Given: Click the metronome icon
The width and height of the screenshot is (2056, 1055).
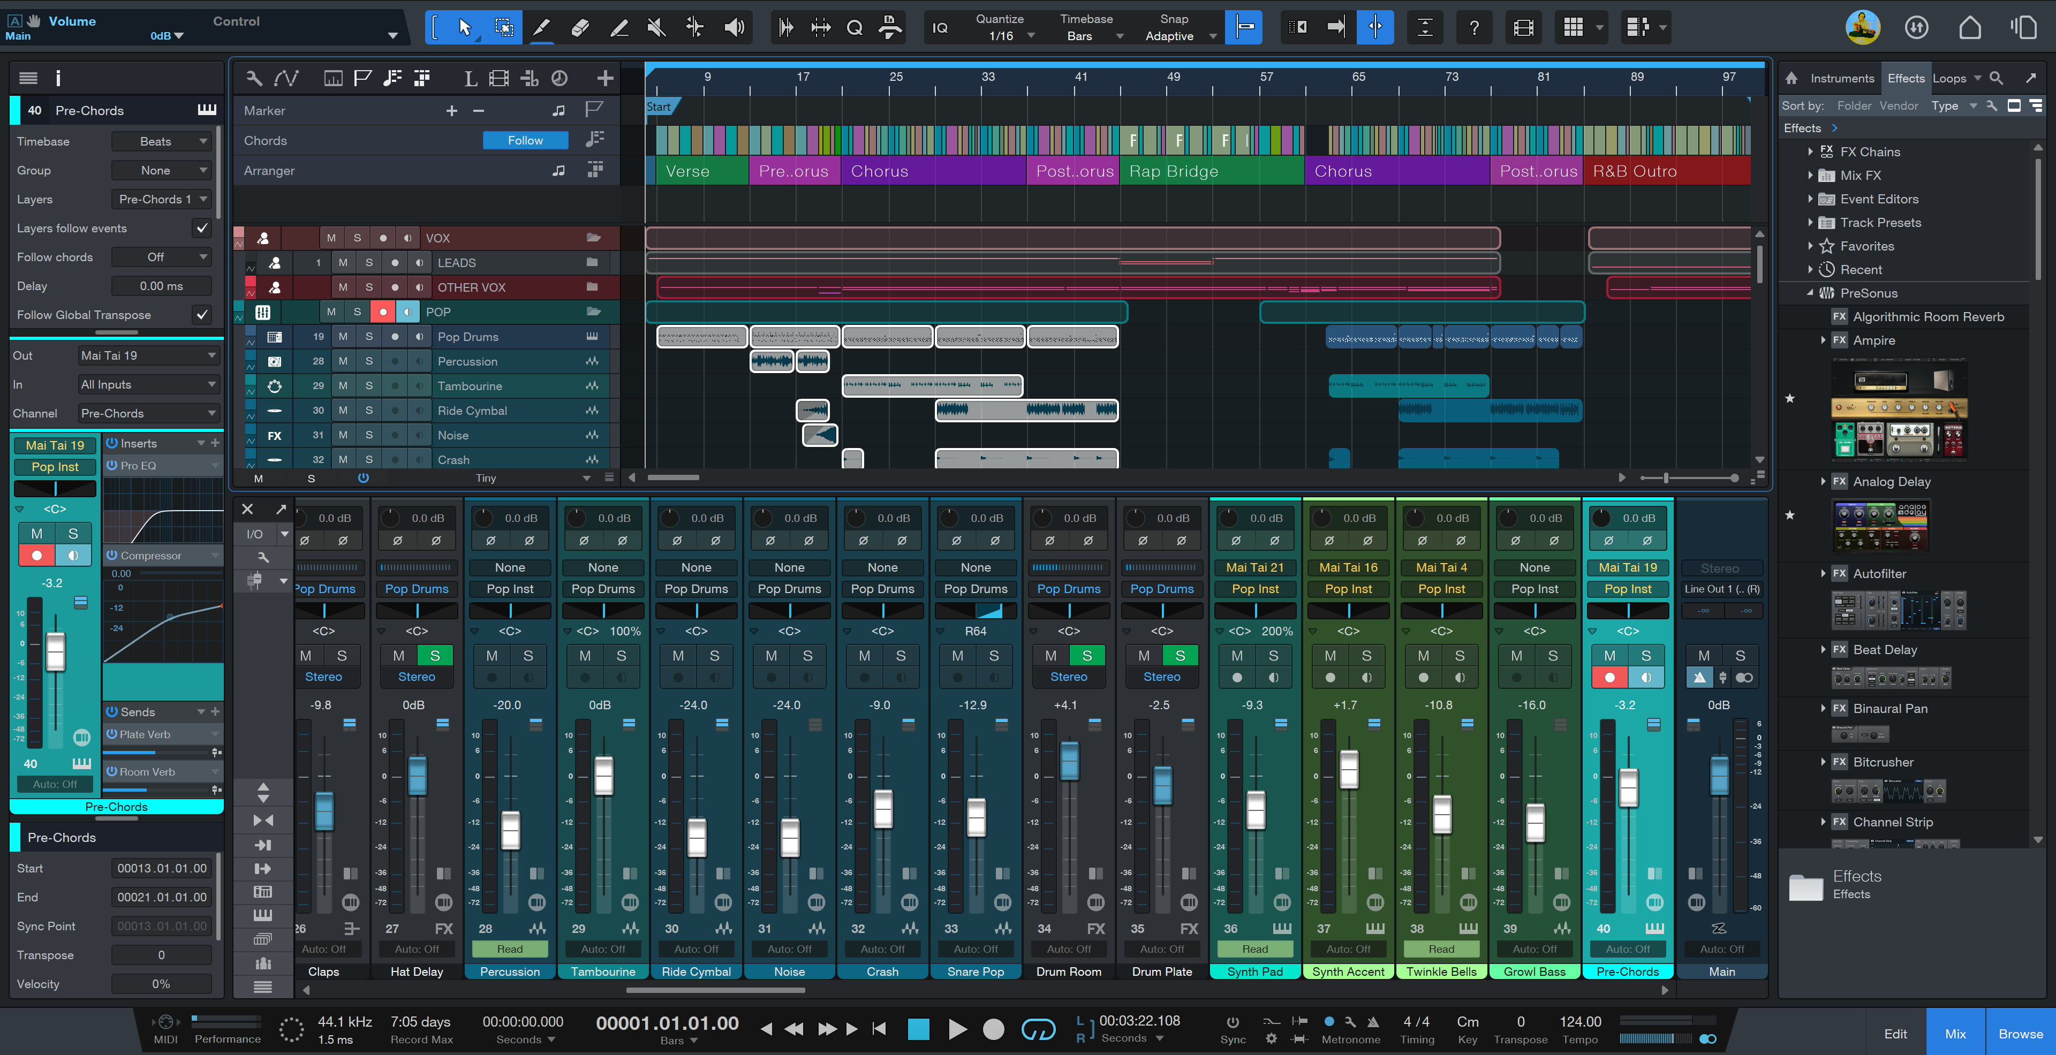Looking at the screenshot, I should coord(1373,1021).
